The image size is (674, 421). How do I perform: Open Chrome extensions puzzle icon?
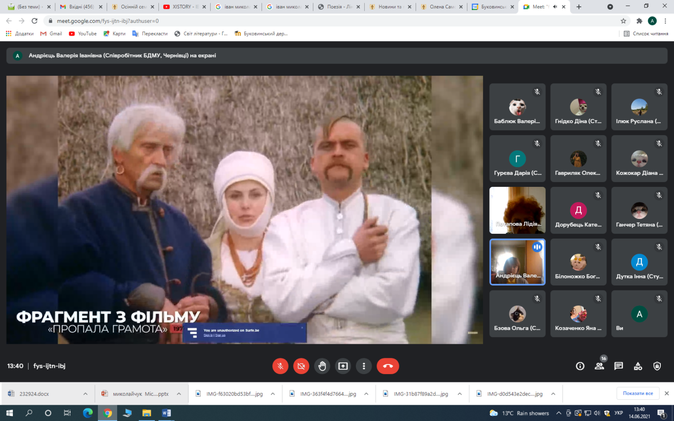coord(639,21)
